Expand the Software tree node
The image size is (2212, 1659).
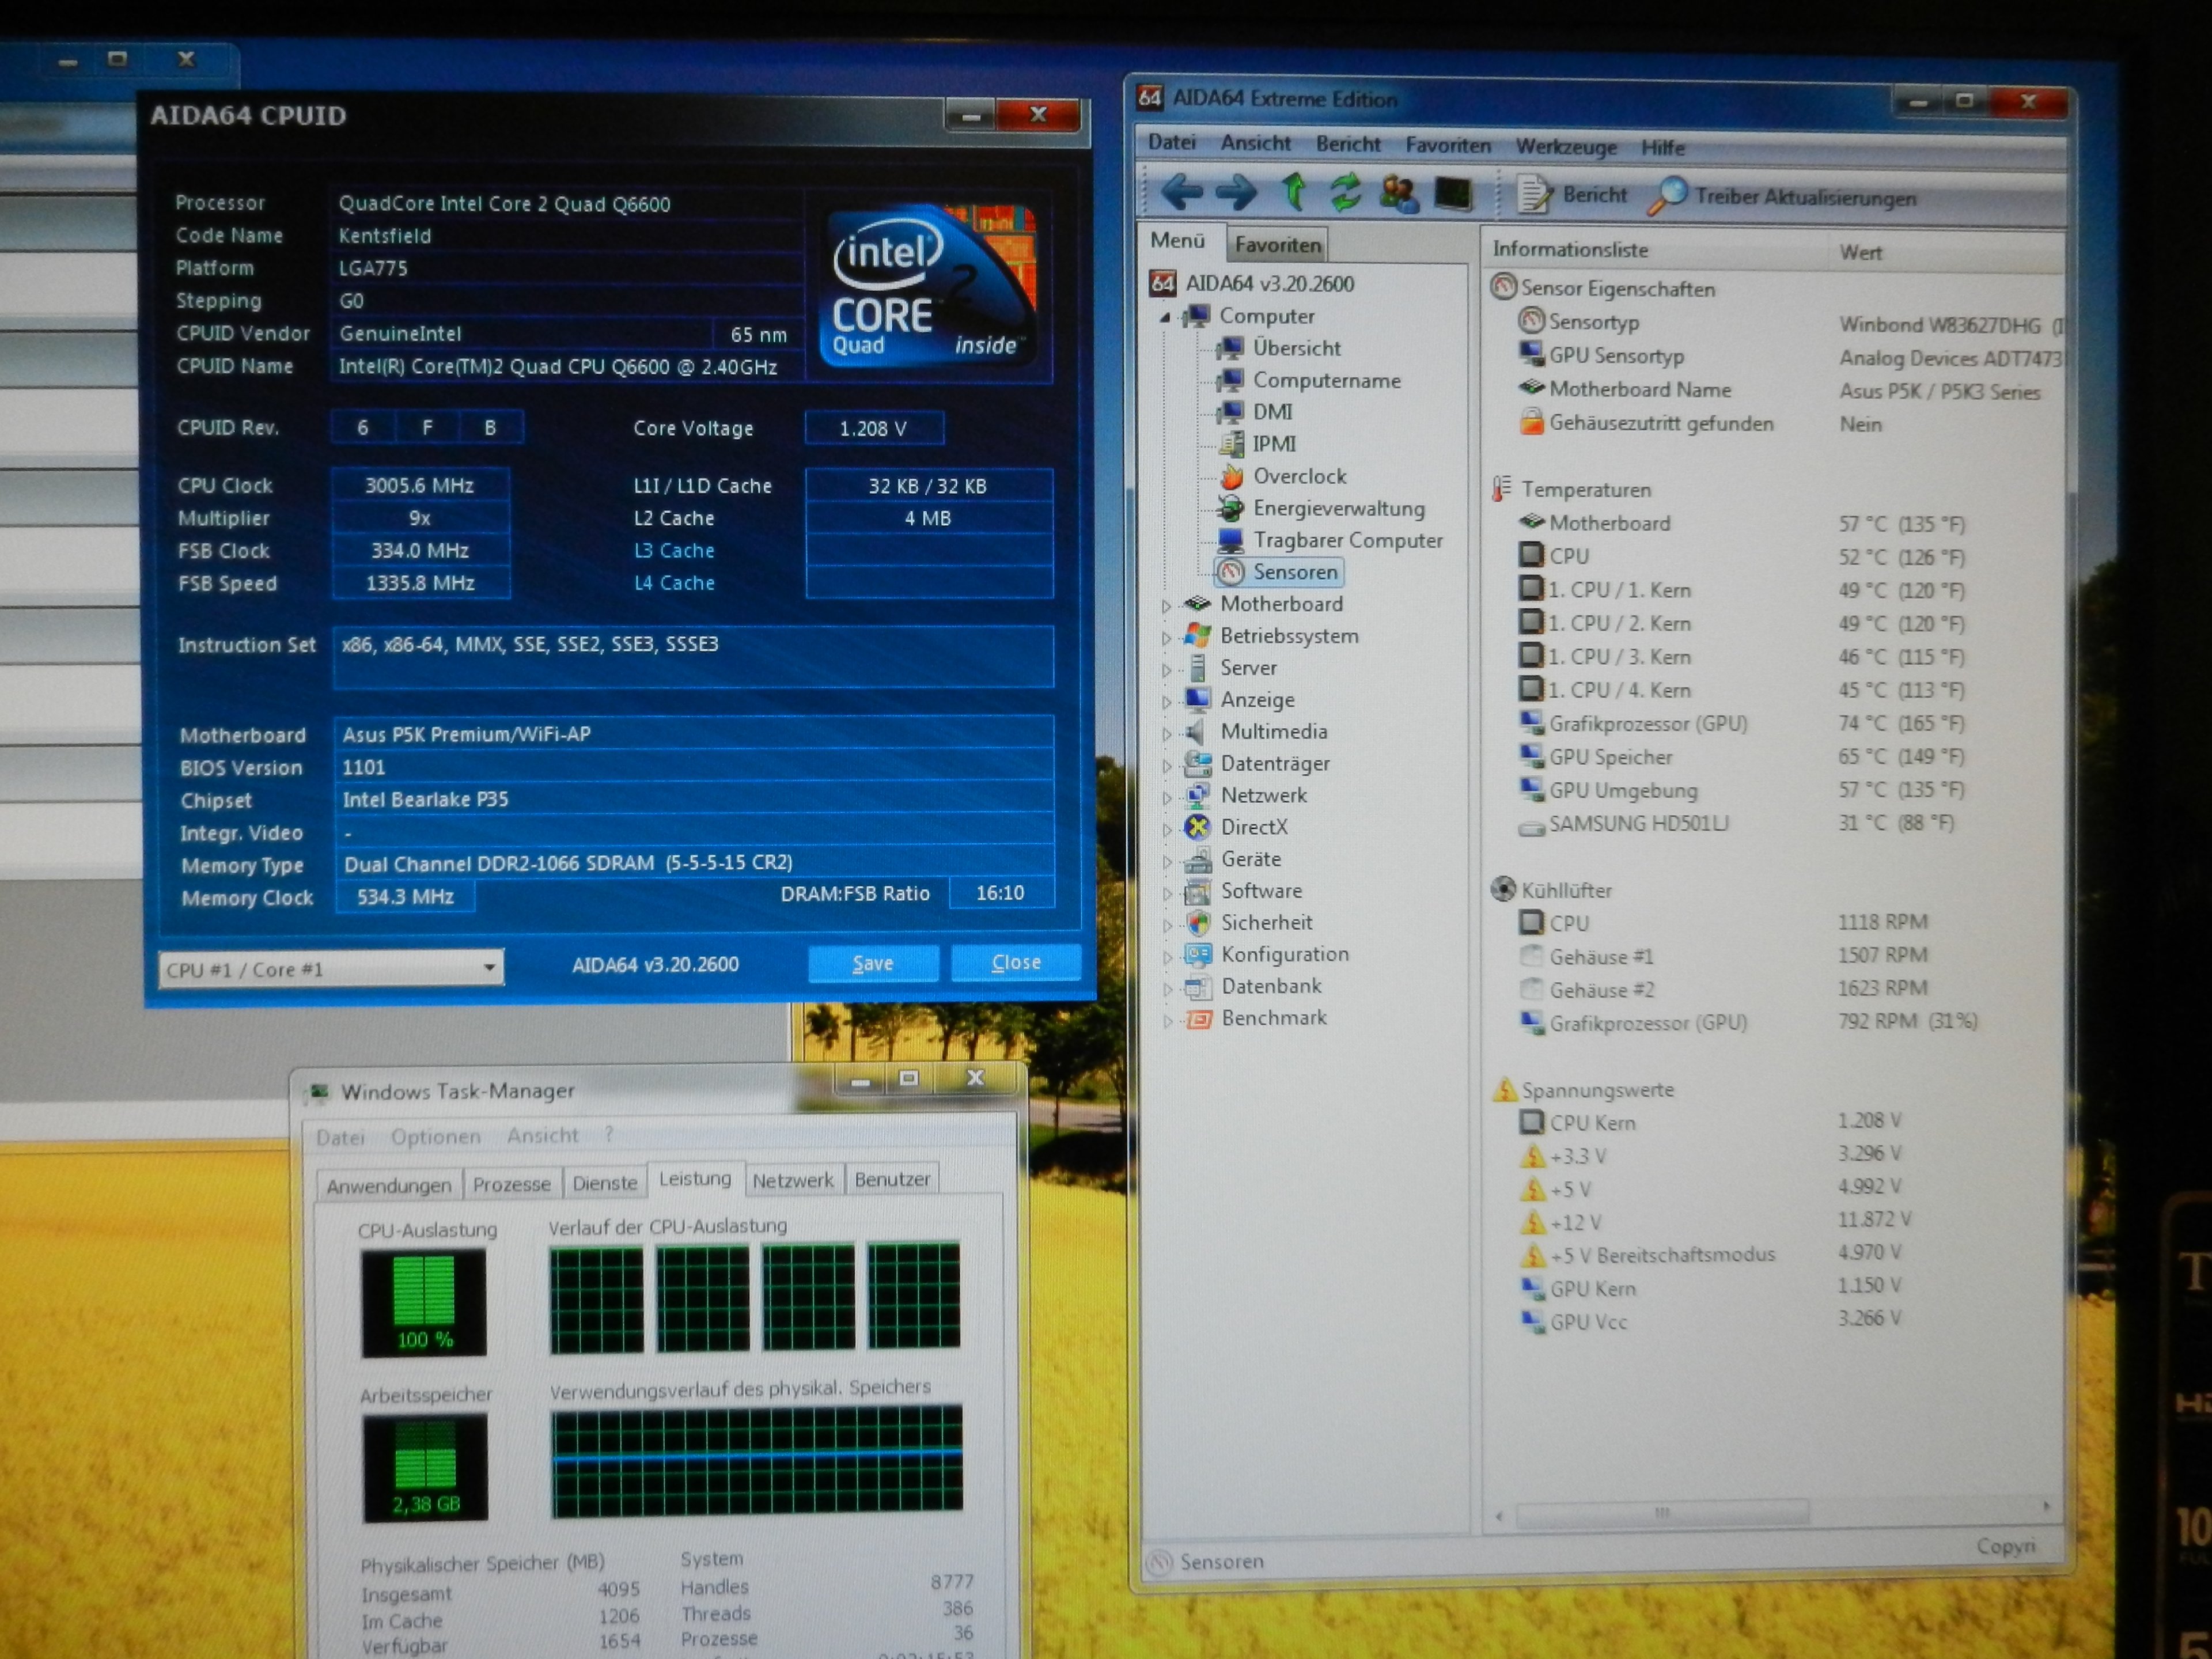(x=1168, y=891)
